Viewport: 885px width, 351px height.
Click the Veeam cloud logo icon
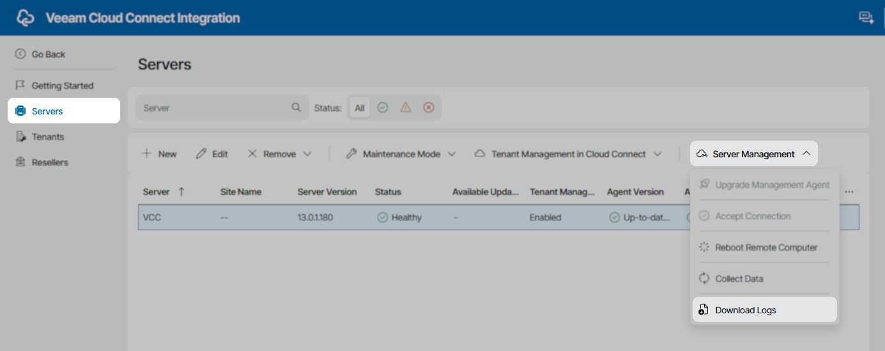[26, 18]
